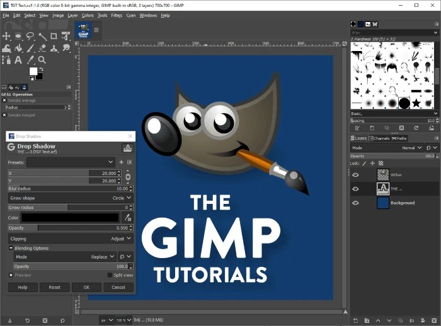Lower the layer with down arrow
This screenshot has height=326, width=441.
pos(389,320)
